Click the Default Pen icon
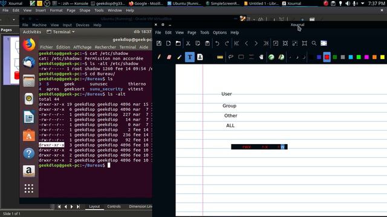Viewport: 387px width, 217px height. (281, 57)
